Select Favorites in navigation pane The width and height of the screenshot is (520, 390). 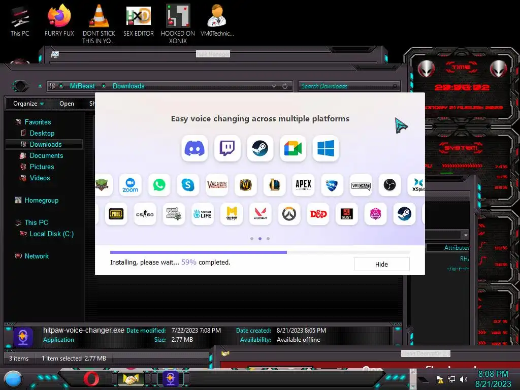click(38, 122)
